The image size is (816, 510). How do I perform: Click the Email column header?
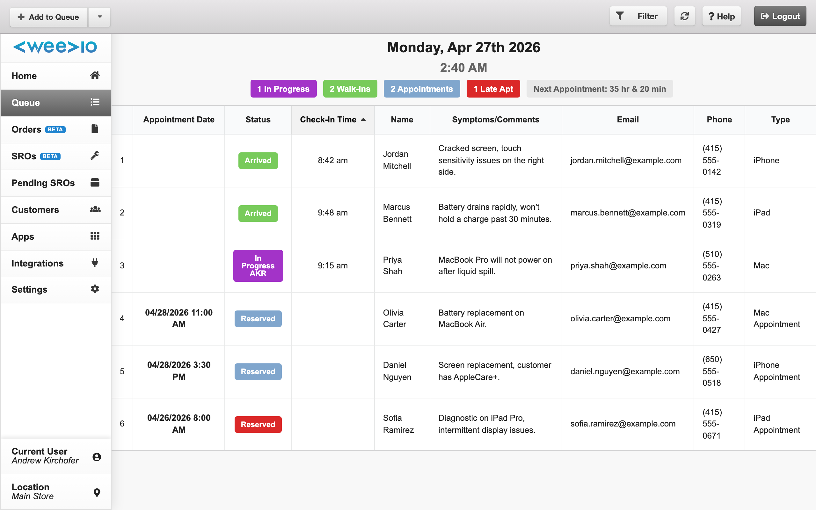628,120
